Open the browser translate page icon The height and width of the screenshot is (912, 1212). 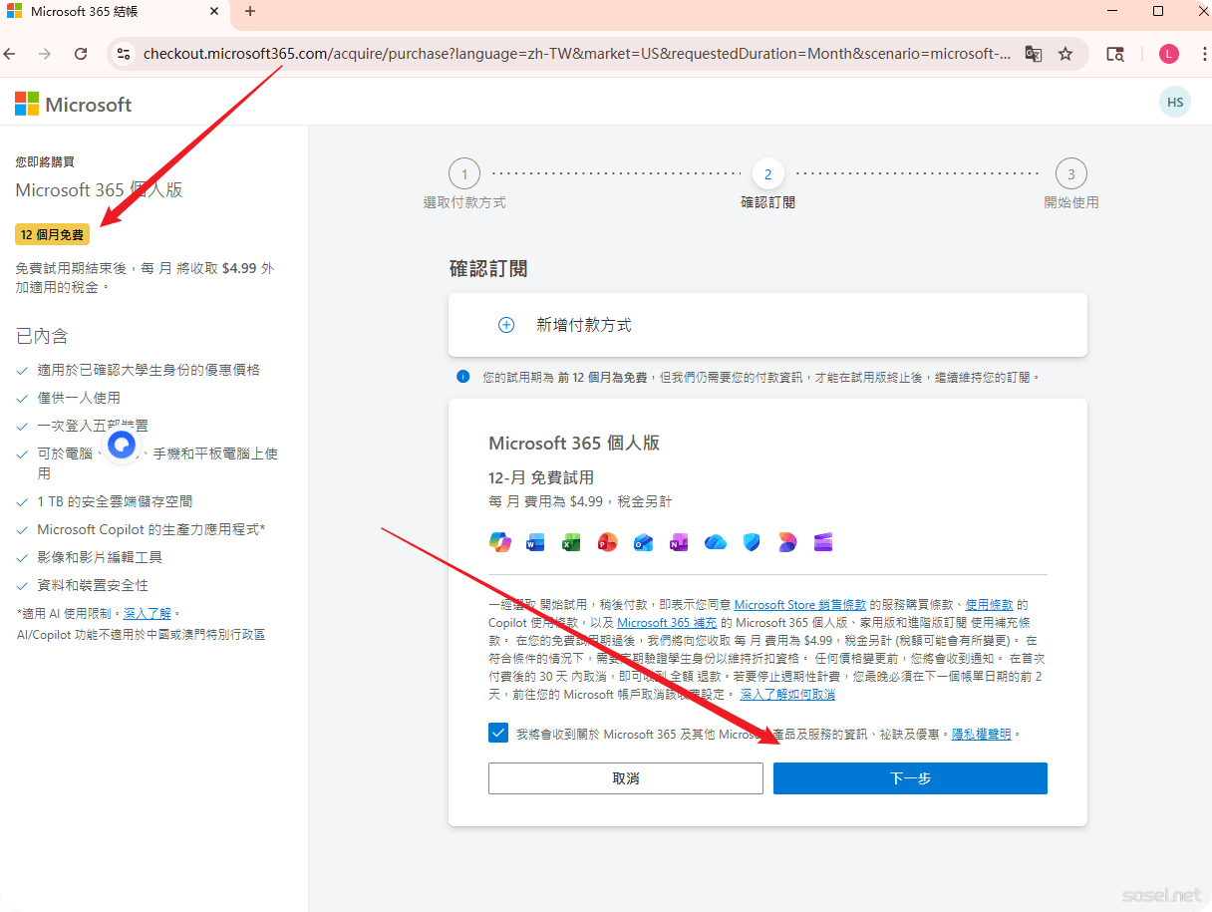pyautogui.click(x=1034, y=54)
